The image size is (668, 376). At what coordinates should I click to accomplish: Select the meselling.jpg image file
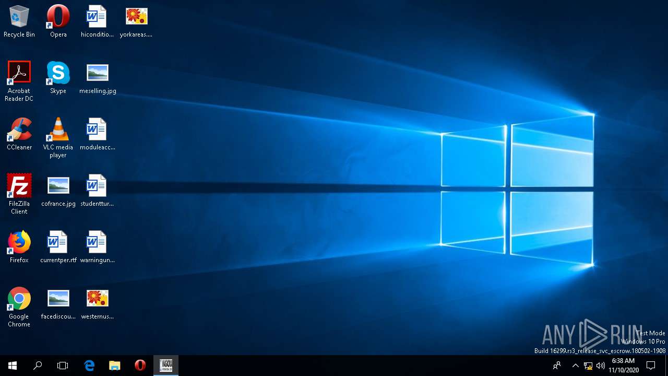coord(98,78)
